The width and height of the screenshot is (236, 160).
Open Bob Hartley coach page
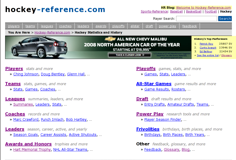[76, 119]
